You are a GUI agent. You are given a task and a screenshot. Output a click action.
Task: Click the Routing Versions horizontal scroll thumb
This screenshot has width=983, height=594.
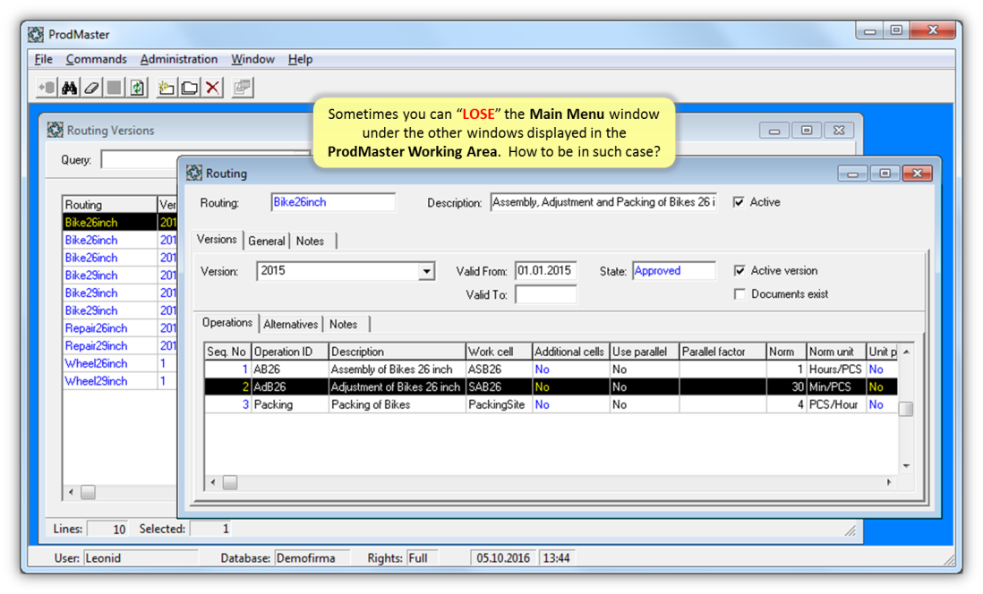pos(89,492)
